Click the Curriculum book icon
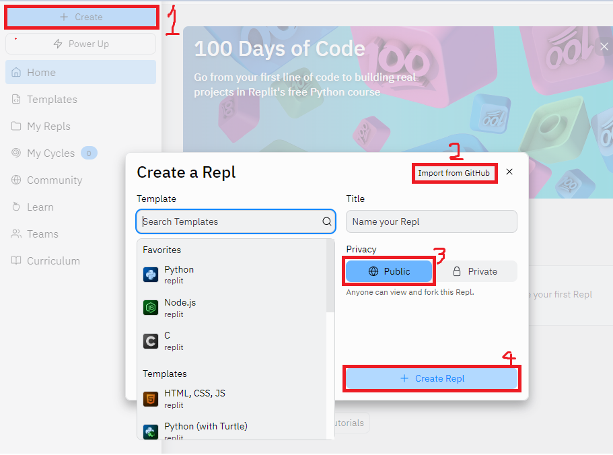Viewport: 613px width, 455px height. [x=16, y=260]
